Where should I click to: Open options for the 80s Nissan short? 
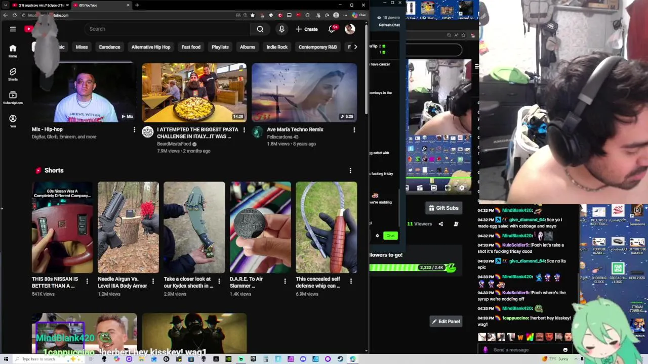[87, 281]
